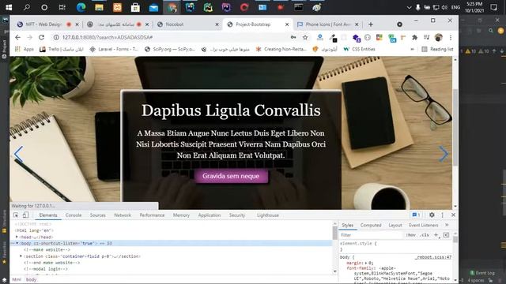Collapse the body element node
The width and height of the screenshot is (506, 284).
(17, 244)
